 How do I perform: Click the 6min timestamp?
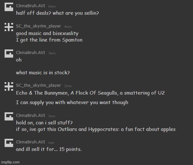[52, 7]
